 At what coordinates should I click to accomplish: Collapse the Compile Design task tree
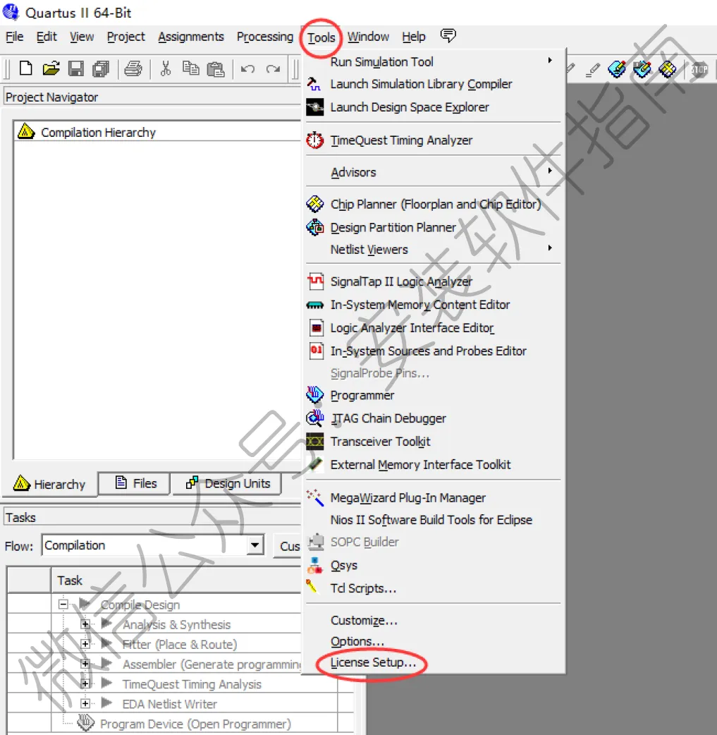[x=63, y=604]
